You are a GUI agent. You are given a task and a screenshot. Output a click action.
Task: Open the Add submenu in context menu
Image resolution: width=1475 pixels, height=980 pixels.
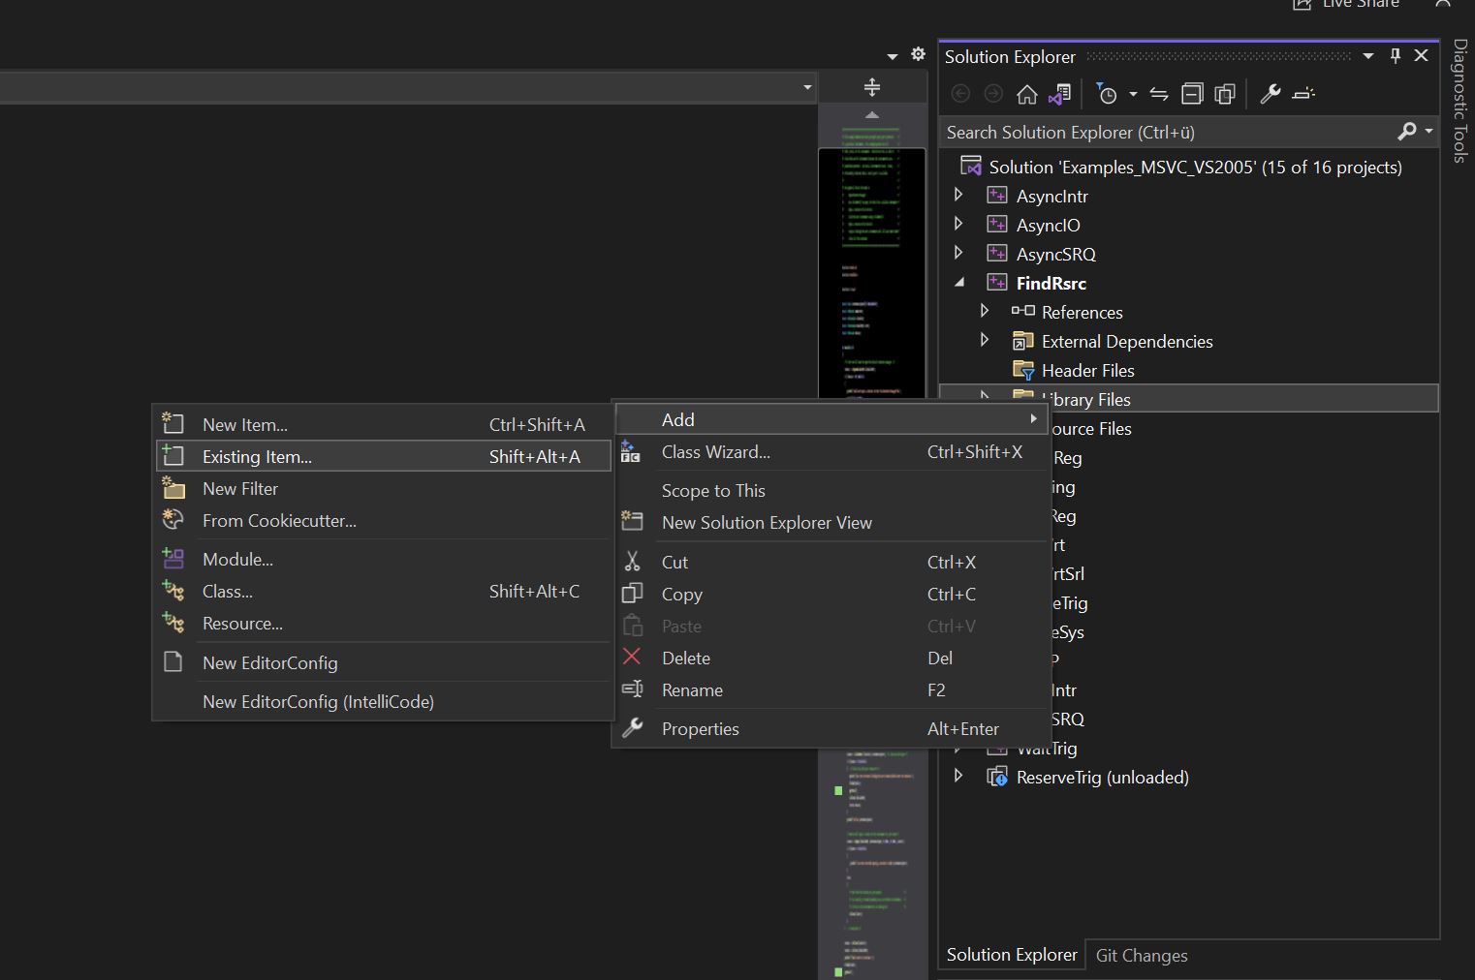pos(832,419)
